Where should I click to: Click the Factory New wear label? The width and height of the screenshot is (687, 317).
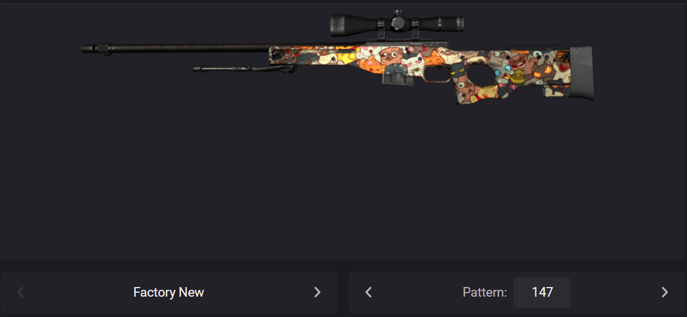tap(169, 292)
